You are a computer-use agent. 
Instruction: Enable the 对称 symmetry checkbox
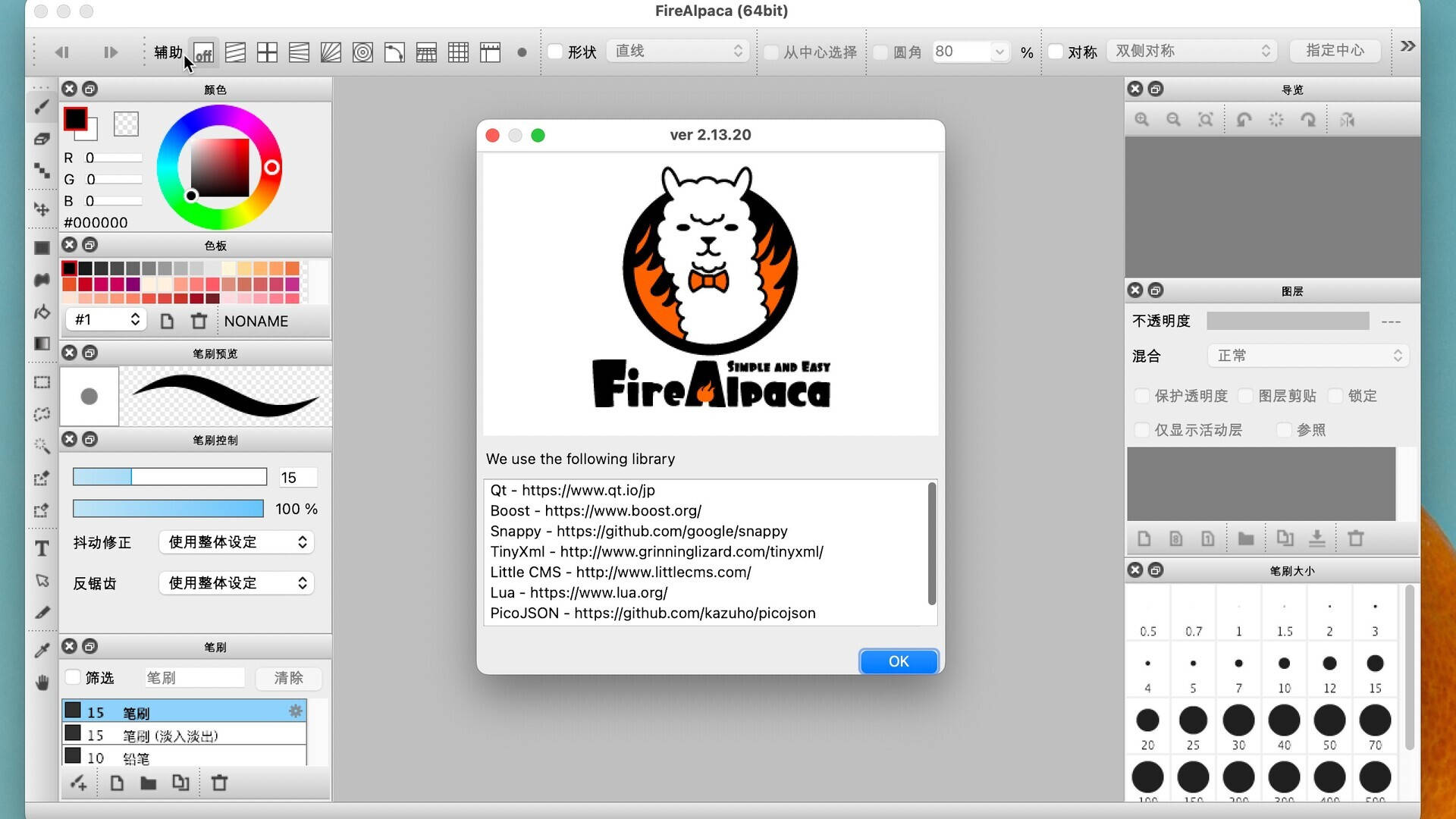(x=1056, y=52)
